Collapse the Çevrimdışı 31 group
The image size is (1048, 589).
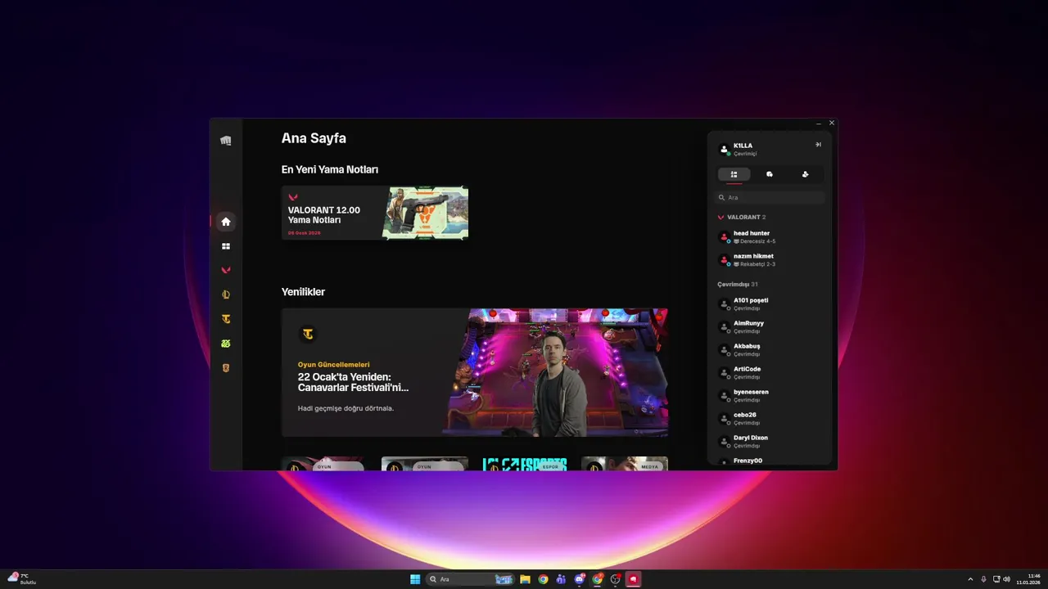pos(738,285)
